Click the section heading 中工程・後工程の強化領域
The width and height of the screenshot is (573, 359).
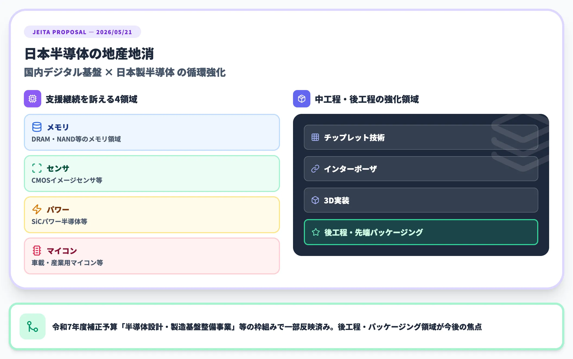coord(367,99)
